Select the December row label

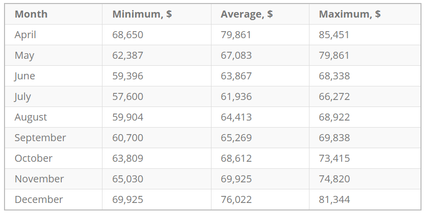pyautogui.click(x=39, y=199)
